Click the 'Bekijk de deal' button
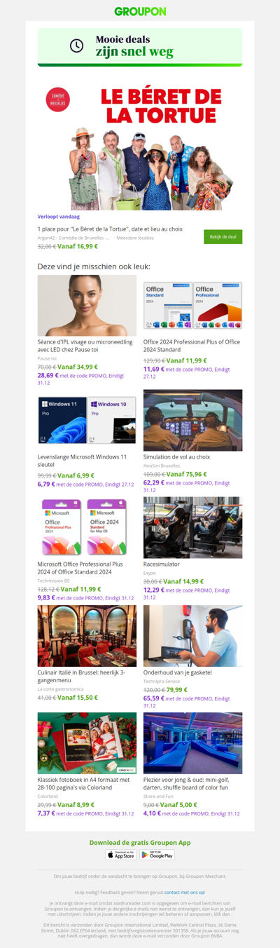The width and height of the screenshot is (280, 948). click(223, 237)
